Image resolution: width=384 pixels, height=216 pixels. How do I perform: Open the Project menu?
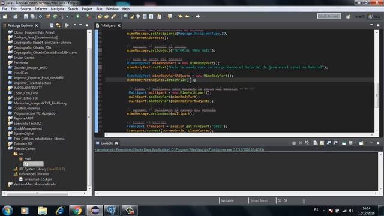pos(87,9)
